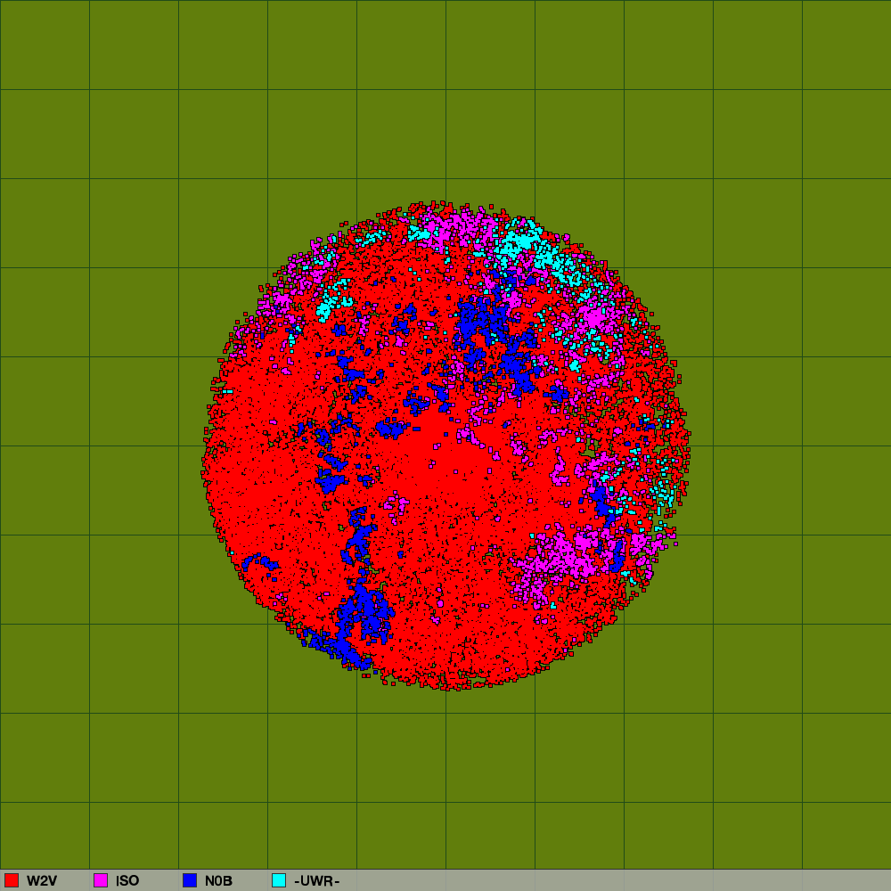Select the W2V legend label

pos(42,881)
